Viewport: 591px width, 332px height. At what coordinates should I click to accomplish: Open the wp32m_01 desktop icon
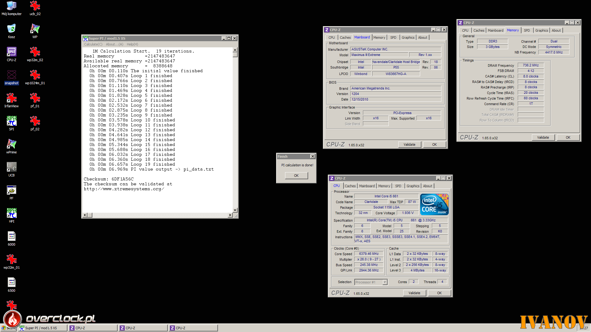pyautogui.click(x=11, y=262)
